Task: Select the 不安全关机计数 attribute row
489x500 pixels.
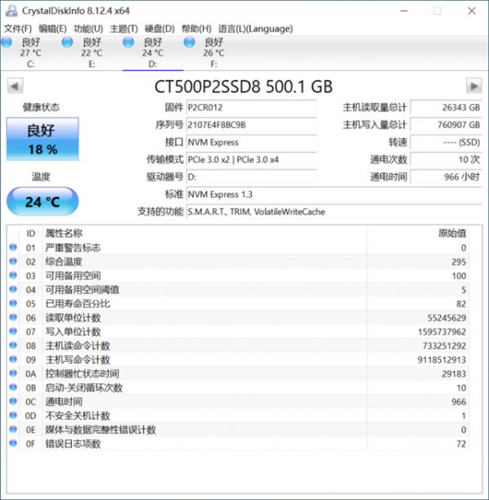Action: click(x=238, y=415)
